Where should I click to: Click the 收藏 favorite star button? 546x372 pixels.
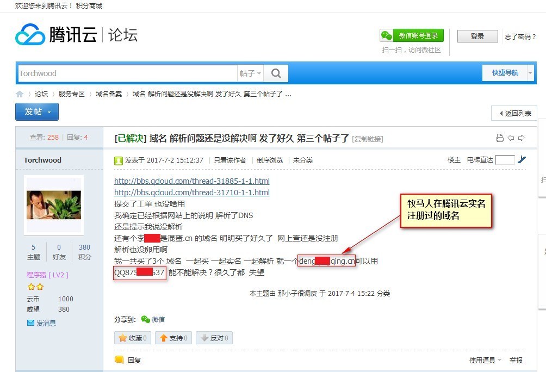[133, 338]
